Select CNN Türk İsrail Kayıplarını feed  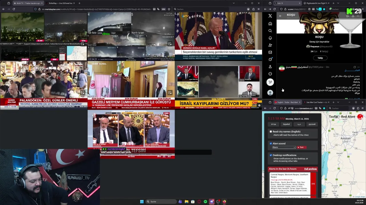coord(218,85)
